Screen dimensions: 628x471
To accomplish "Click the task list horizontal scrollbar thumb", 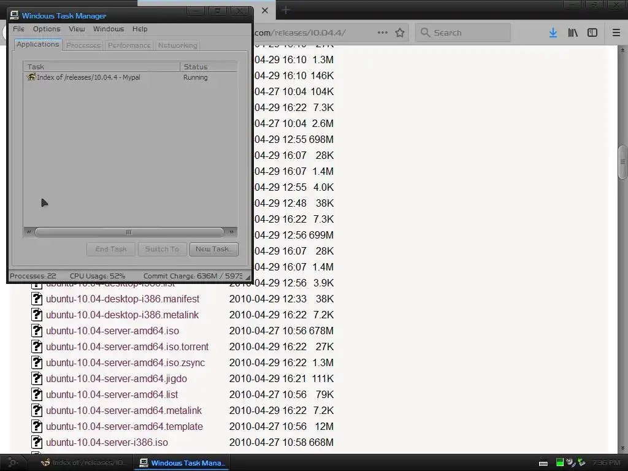I will 129,232.
